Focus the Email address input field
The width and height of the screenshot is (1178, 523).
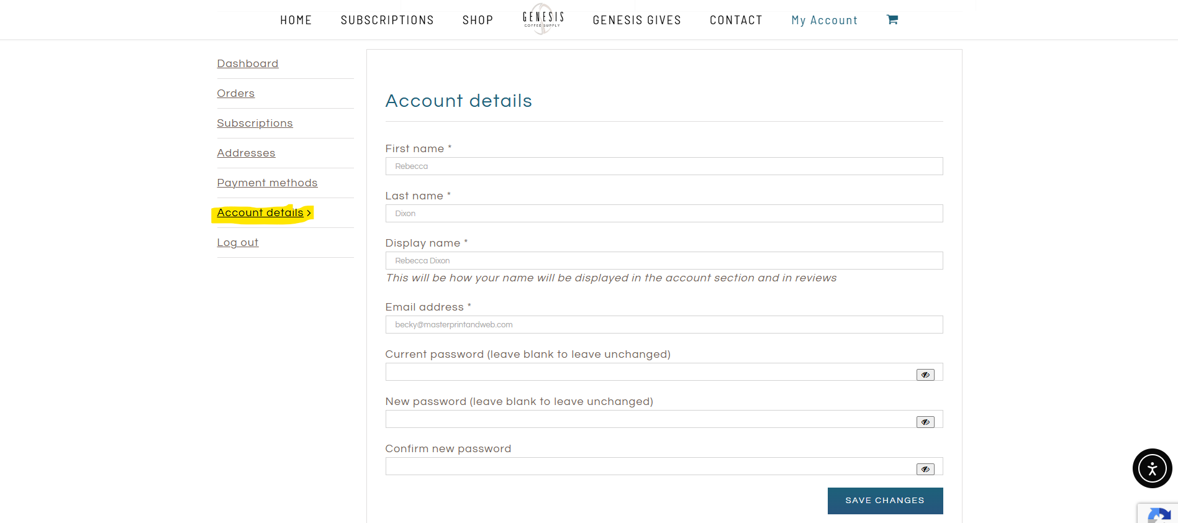pos(664,325)
